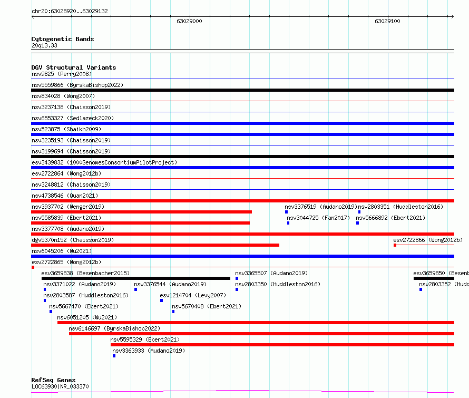The width and height of the screenshot is (469, 398).
Task: Click the blue marker under nsv3376519
Action: [286, 212]
